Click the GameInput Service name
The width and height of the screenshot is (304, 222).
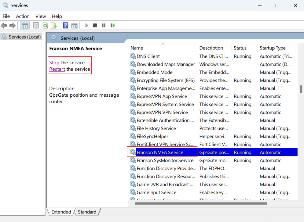click(x=156, y=192)
